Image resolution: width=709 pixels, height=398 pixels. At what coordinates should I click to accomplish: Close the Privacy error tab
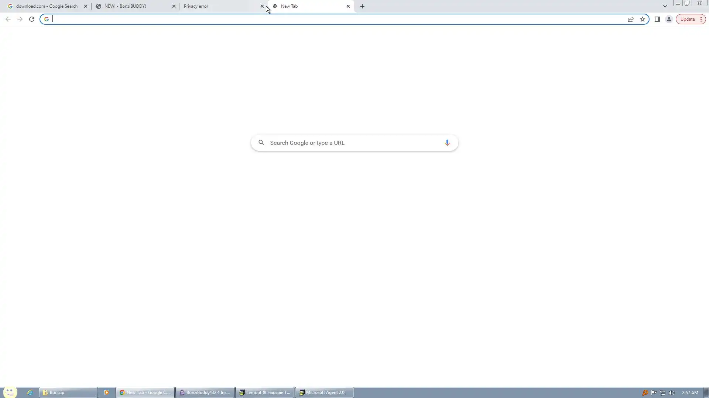click(262, 6)
